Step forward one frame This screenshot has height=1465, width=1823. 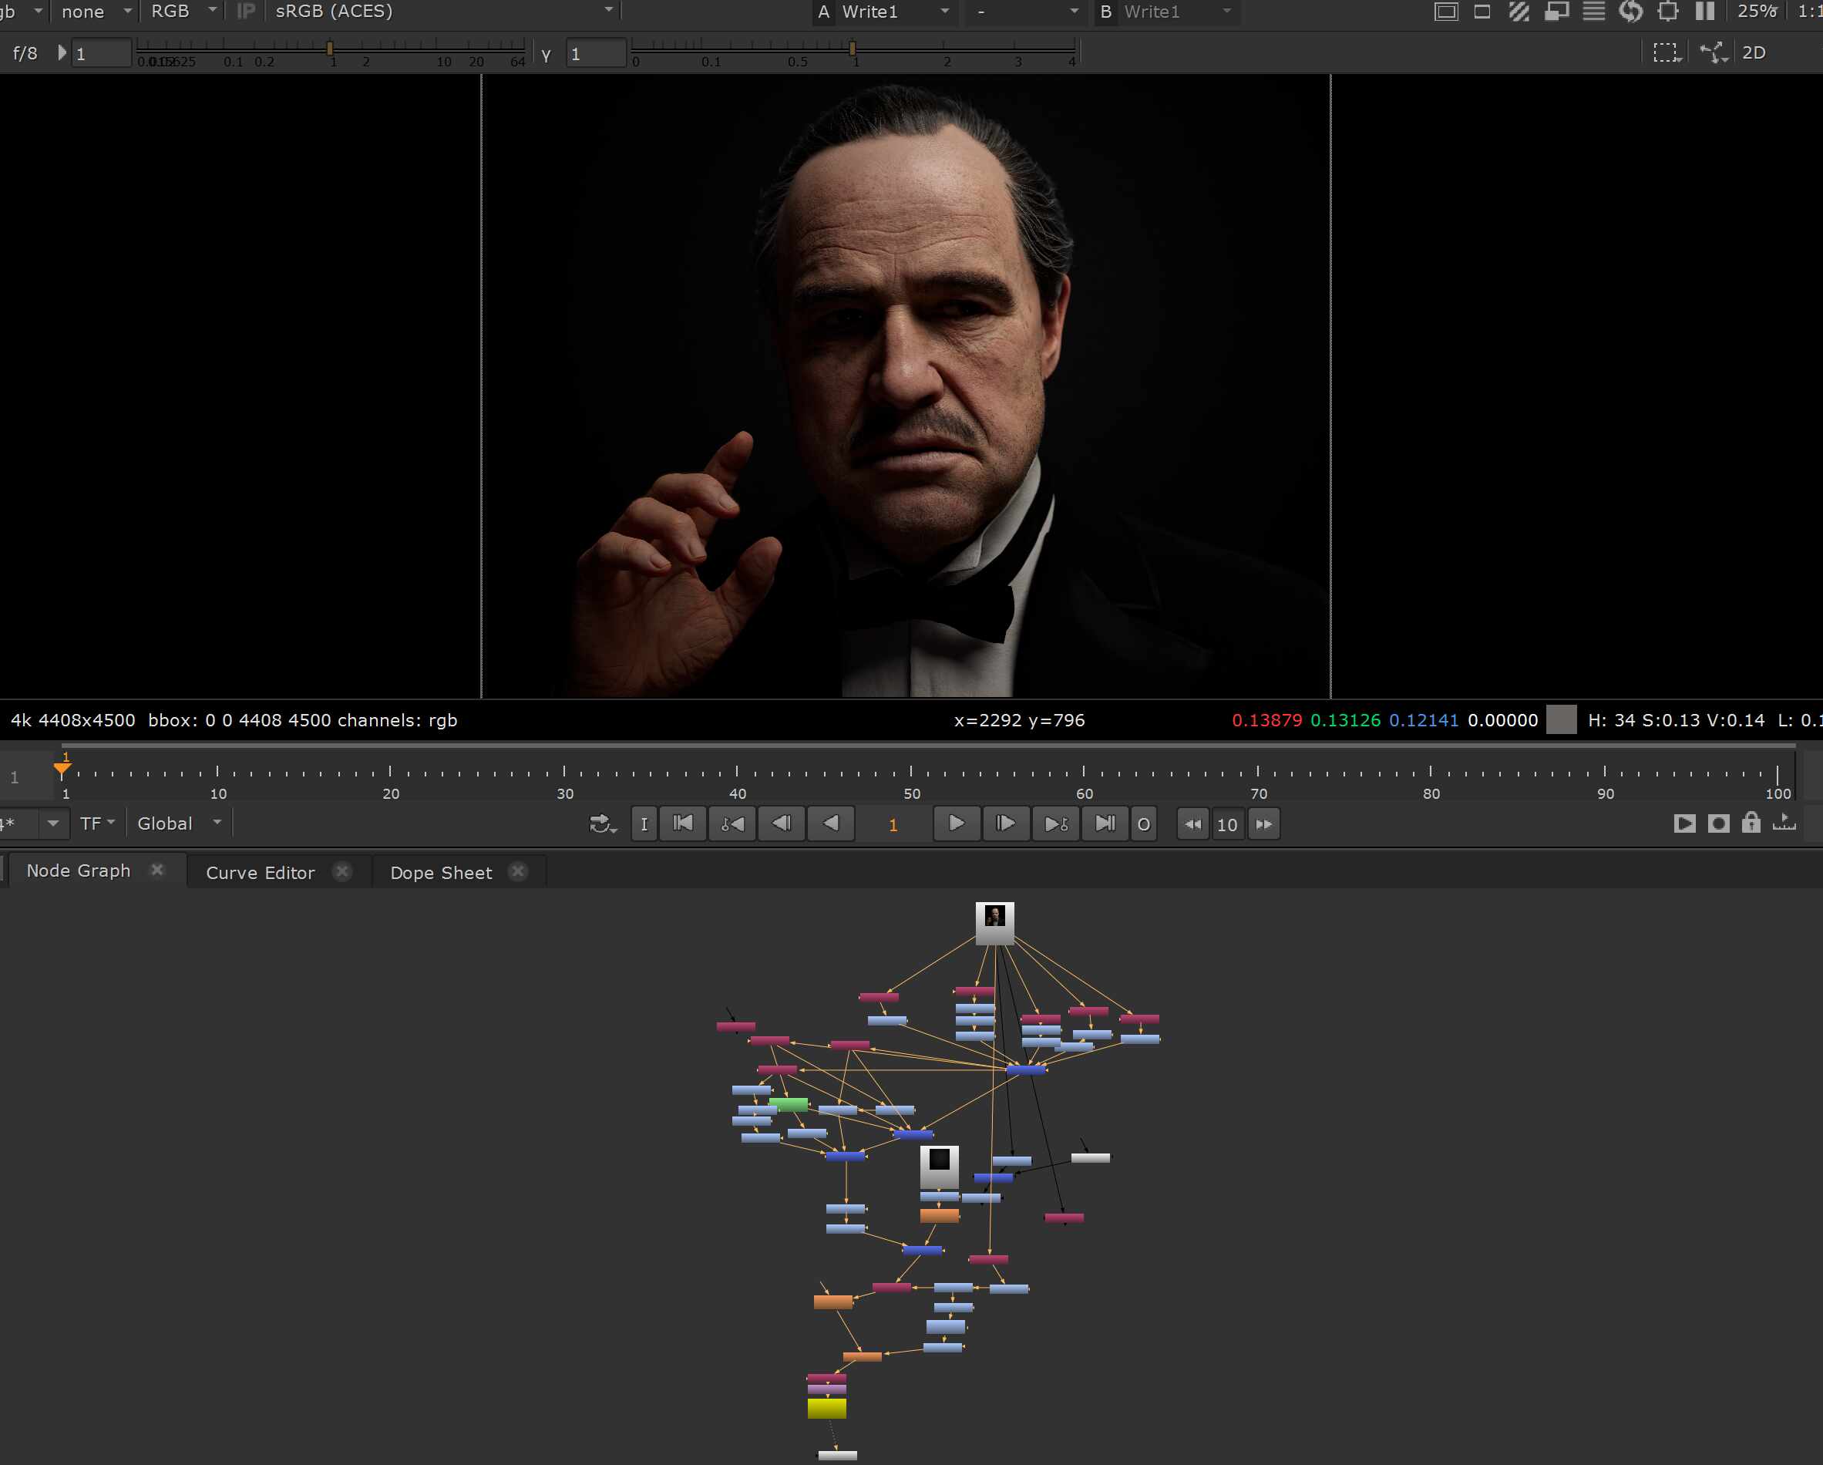coord(1005,823)
